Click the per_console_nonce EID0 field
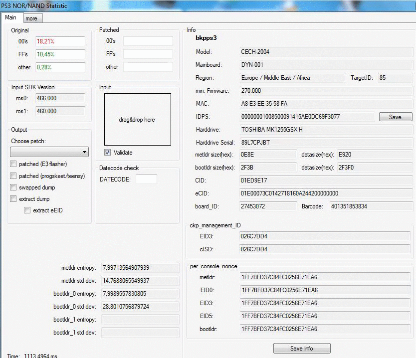This screenshot has height=358, width=416. (325, 290)
